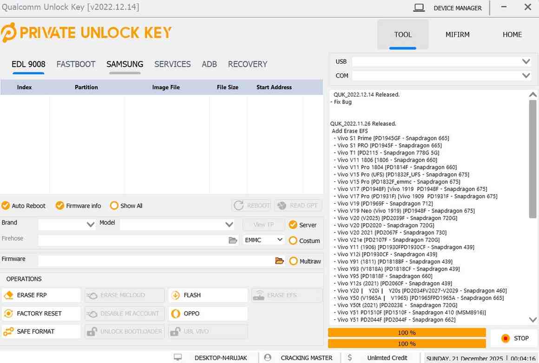Click the STOP button label
This screenshot has width=539, height=363.
pos(521,338)
